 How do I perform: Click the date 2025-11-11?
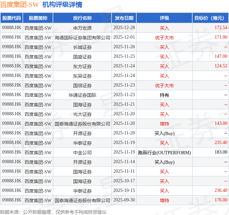pyautogui.click(x=124, y=171)
